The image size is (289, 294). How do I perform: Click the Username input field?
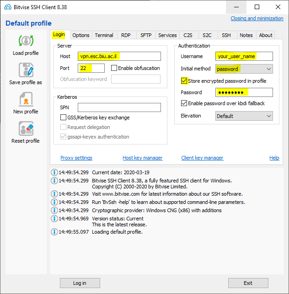[x=244, y=56]
